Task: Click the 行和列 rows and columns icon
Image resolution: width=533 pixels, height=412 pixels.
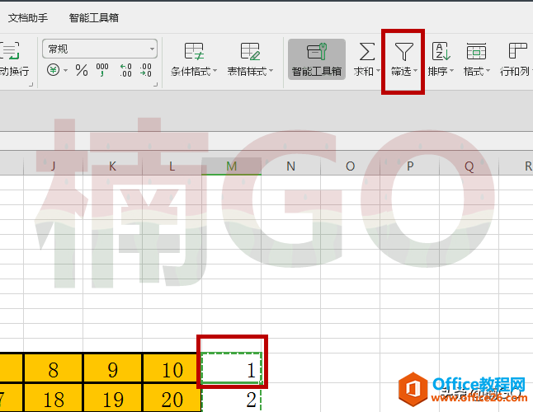Action: tap(517, 51)
